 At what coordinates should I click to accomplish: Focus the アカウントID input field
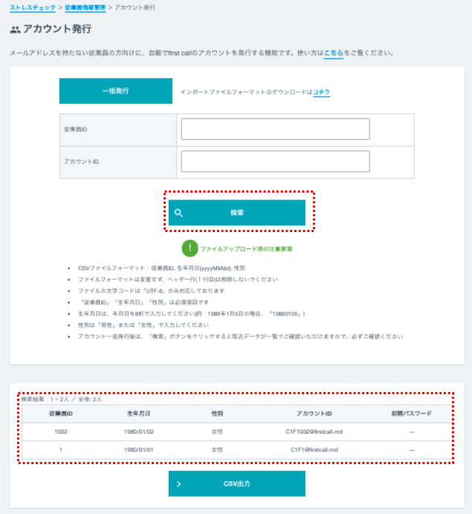pyautogui.click(x=276, y=161)
